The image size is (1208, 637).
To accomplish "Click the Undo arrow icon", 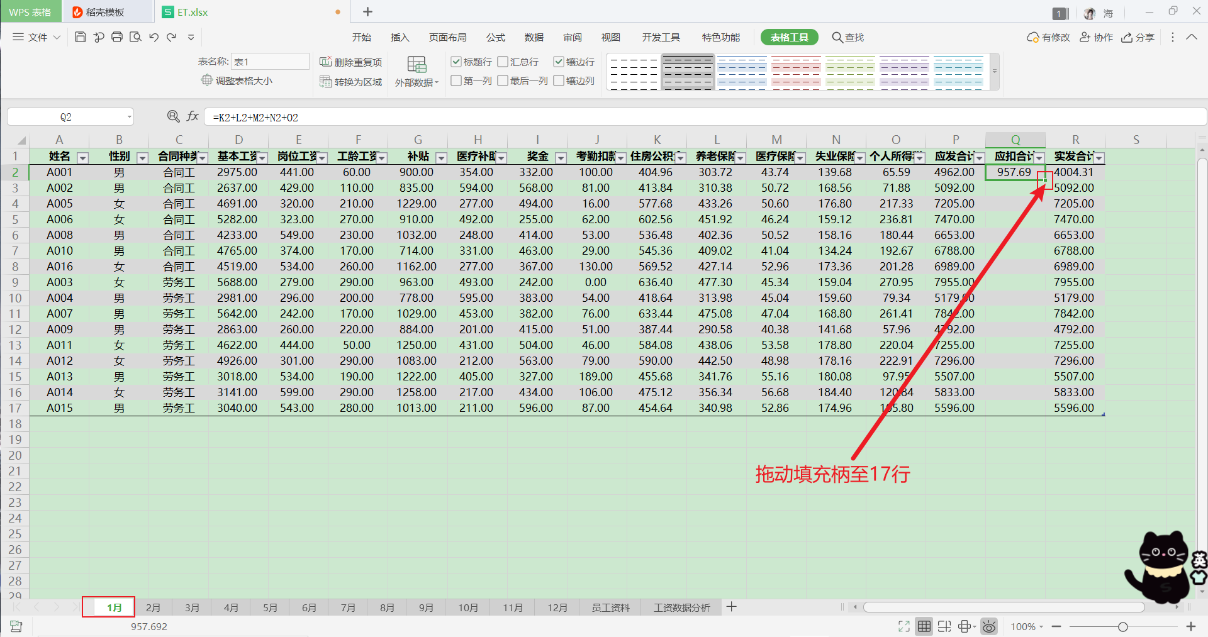I will point(154,37).
